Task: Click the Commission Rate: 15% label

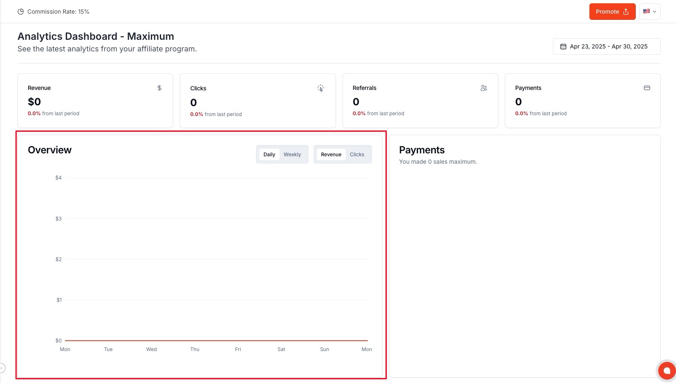Action: (58, 12)
